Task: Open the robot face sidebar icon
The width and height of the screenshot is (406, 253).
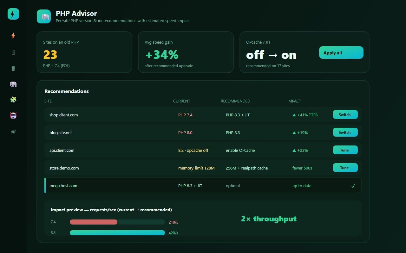Action: pyautogui.click(x=13, y=116)
